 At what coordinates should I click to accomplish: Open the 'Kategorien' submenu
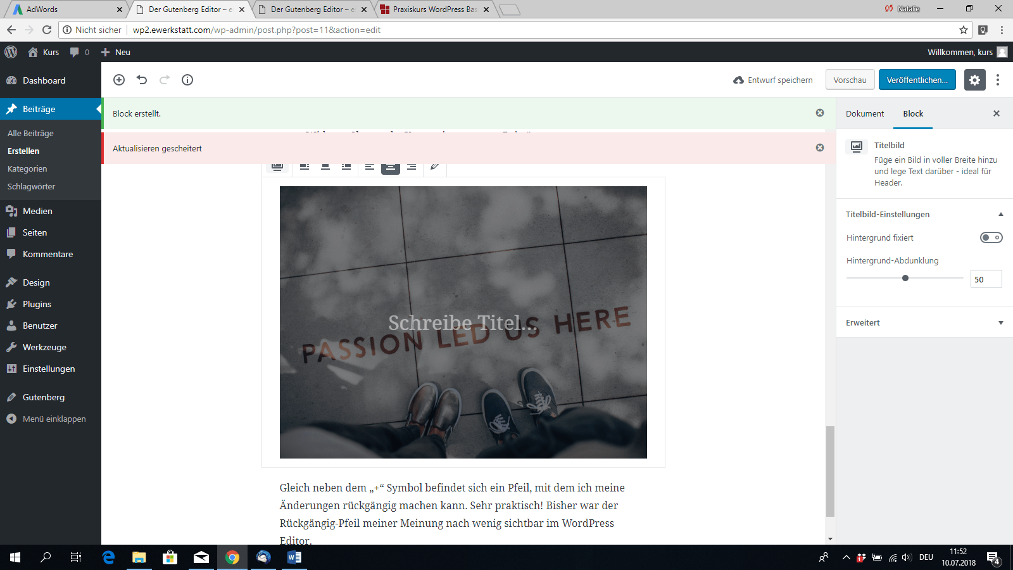(27, 168)
